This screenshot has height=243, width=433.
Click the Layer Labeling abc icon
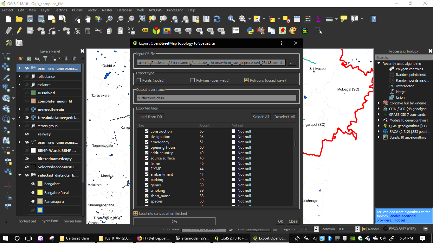(x=145, y=31)
